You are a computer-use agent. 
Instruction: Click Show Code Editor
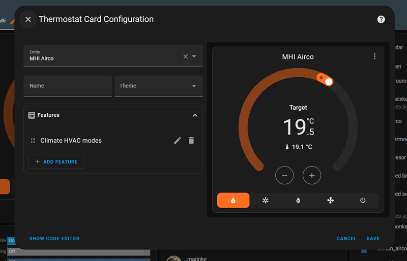click(54, 239)
